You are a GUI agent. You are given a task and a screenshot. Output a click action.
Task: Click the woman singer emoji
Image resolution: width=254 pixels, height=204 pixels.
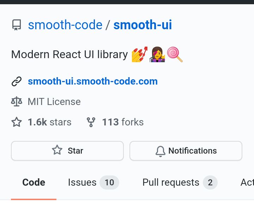click(157, 54)
